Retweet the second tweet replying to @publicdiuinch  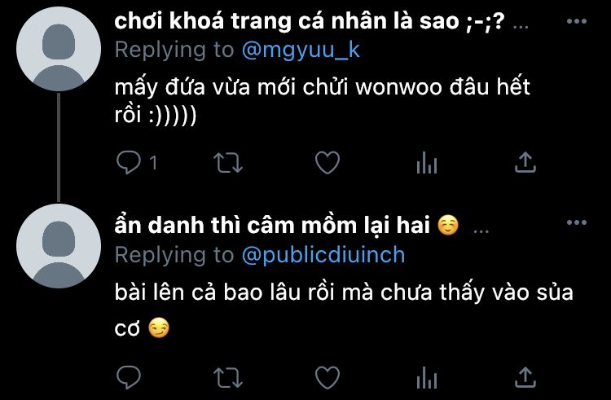[x=228, y=378]
